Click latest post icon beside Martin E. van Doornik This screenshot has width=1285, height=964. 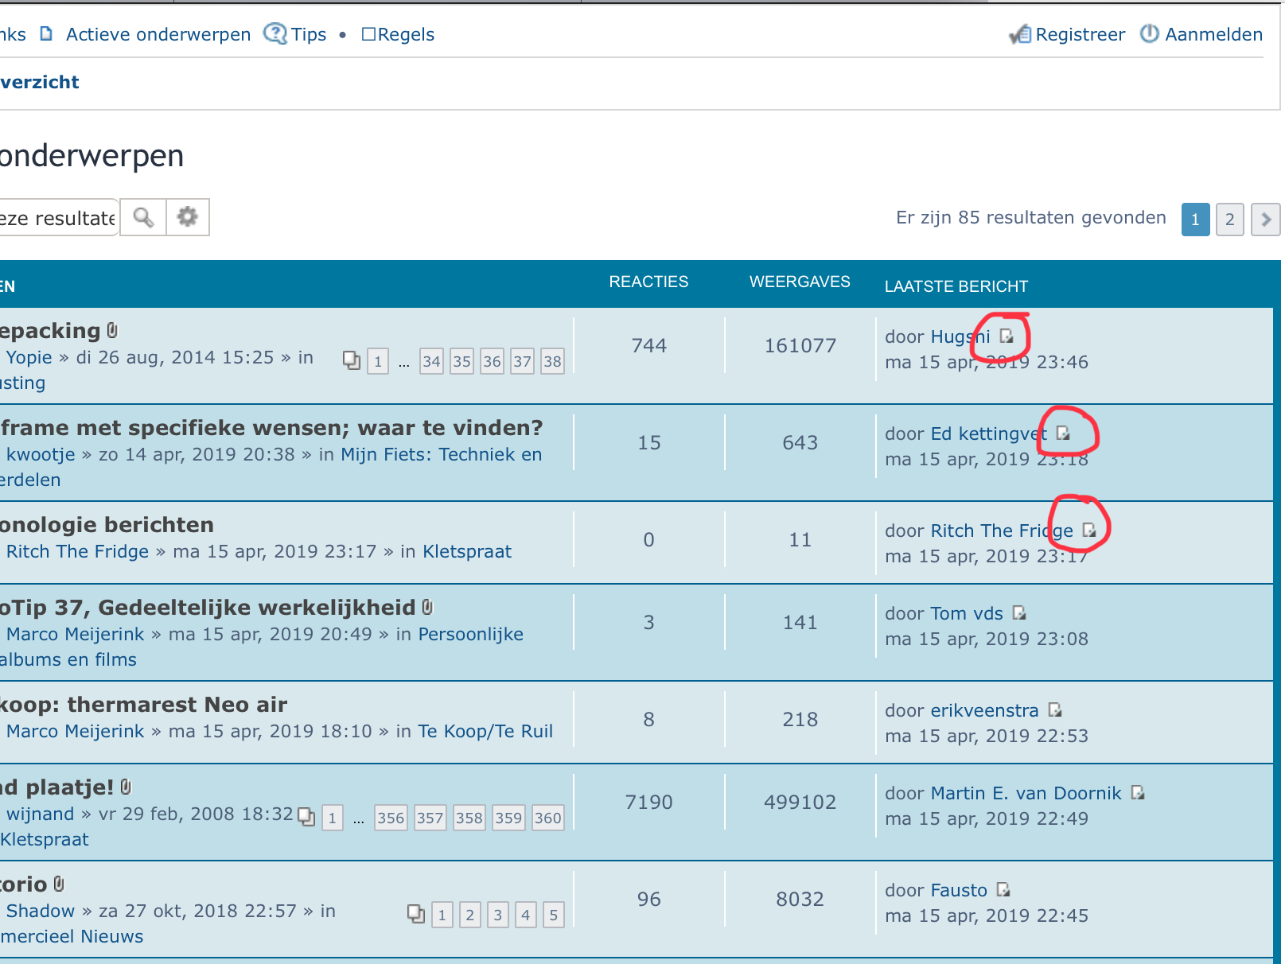point(1138,793)
